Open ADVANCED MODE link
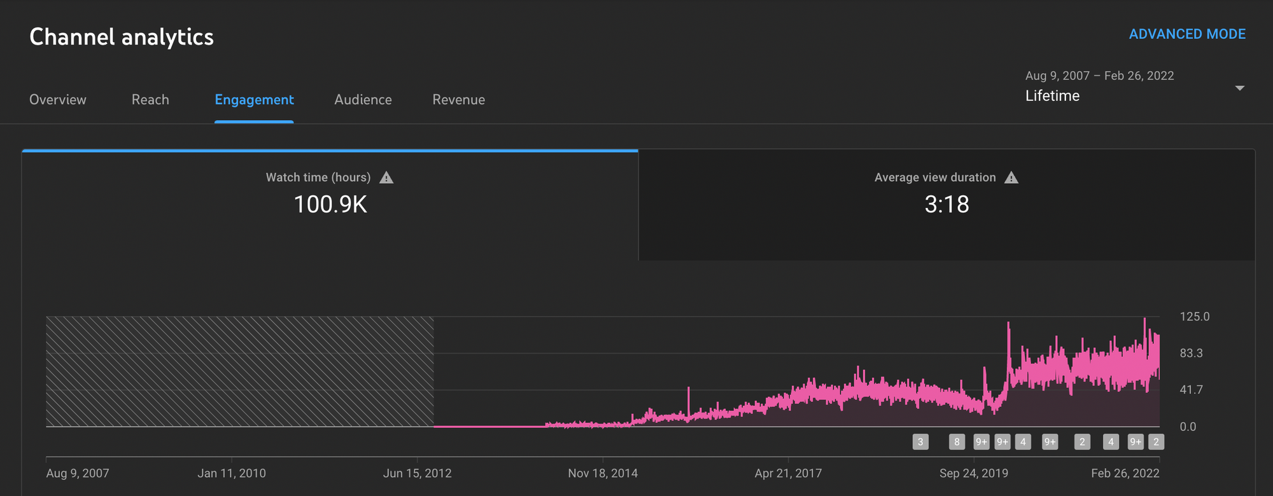 pos(1187,34)
